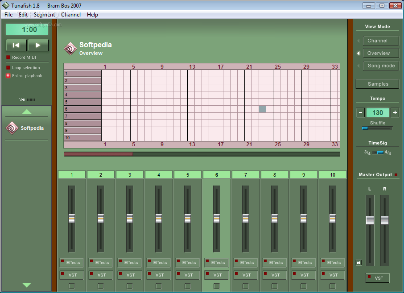Click the arrow beside Song mode button
The width and height of the screenshot is (404, 293).
(x=359, y=66)
